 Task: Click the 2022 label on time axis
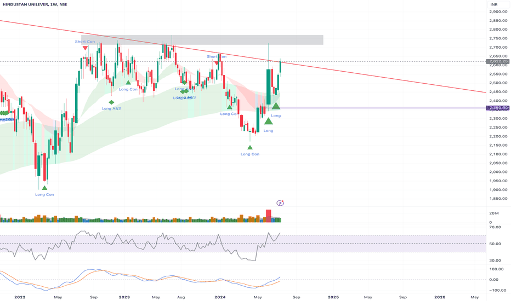point(20,297)
